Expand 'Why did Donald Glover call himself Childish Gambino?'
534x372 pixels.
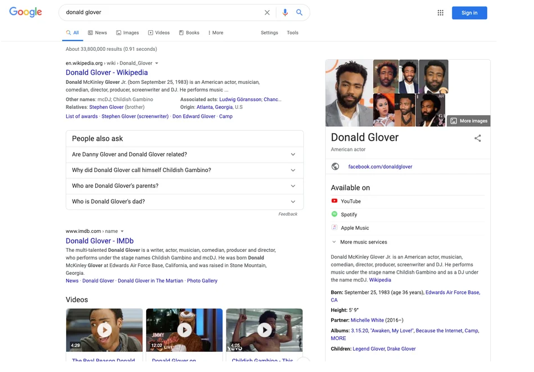[x=185, y=170]
